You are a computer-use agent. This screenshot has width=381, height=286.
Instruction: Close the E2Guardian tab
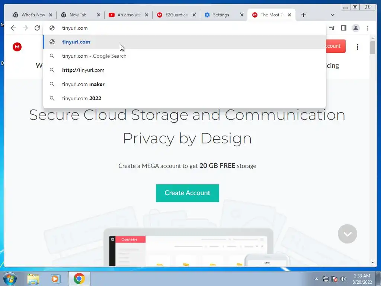[x=194, y=15]
